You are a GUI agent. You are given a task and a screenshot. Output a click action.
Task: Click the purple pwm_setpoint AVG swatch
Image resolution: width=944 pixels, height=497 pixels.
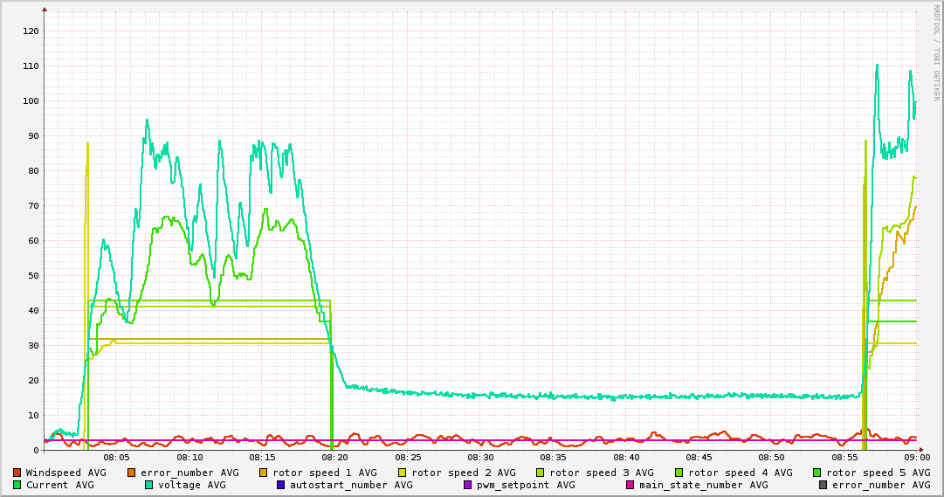(x=468, y=485)
